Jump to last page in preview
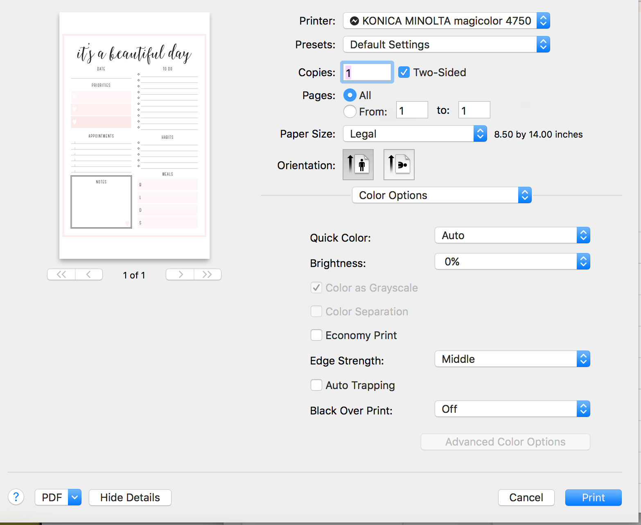 click(x=208, y=274)
